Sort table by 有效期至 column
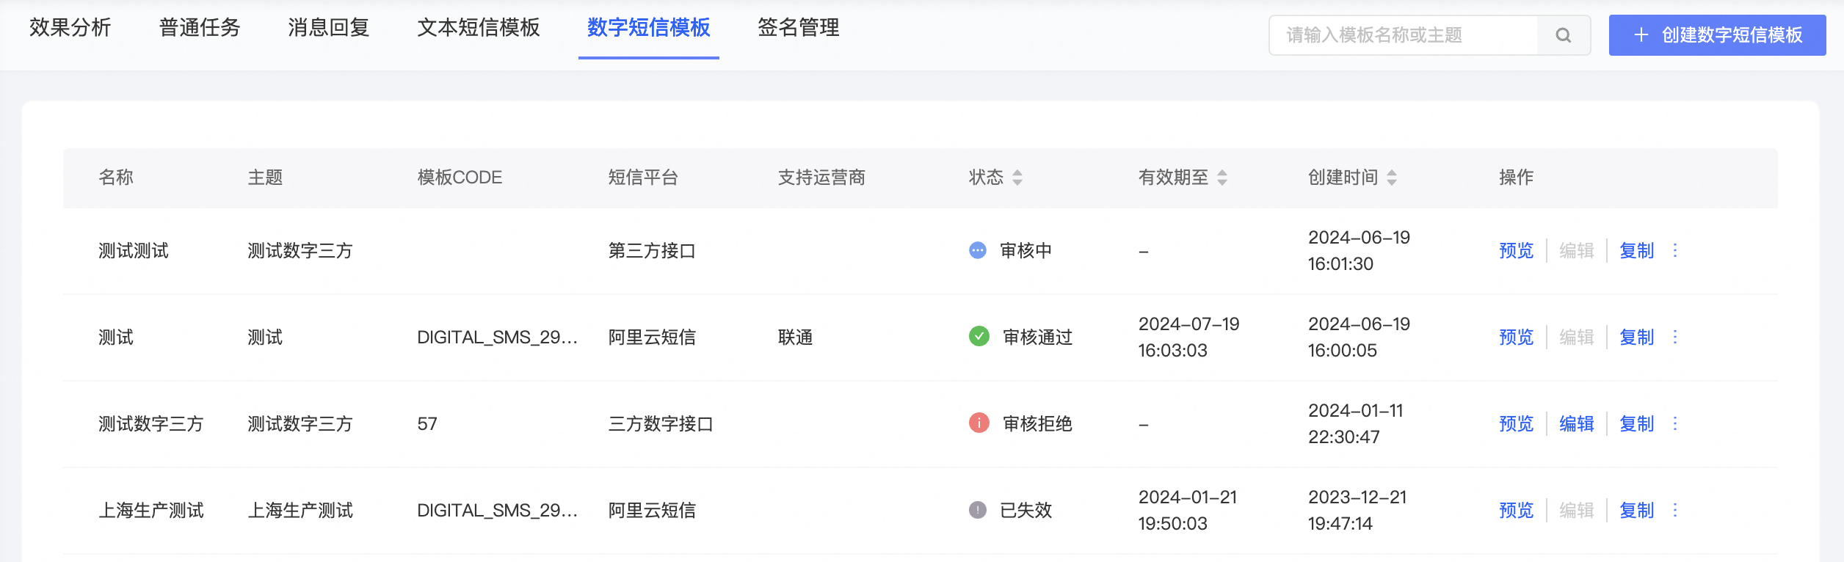This screenshot has width=1844, height=562. pyautogui.click(x=1222, y=178)
